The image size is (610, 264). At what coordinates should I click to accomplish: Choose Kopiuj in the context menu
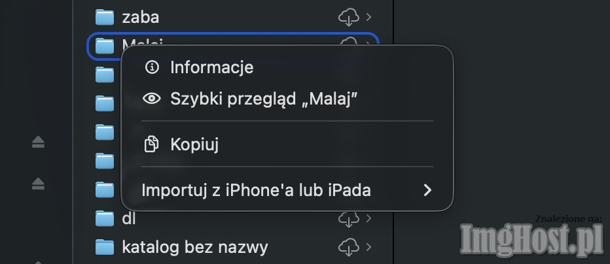tap(194, 144)
